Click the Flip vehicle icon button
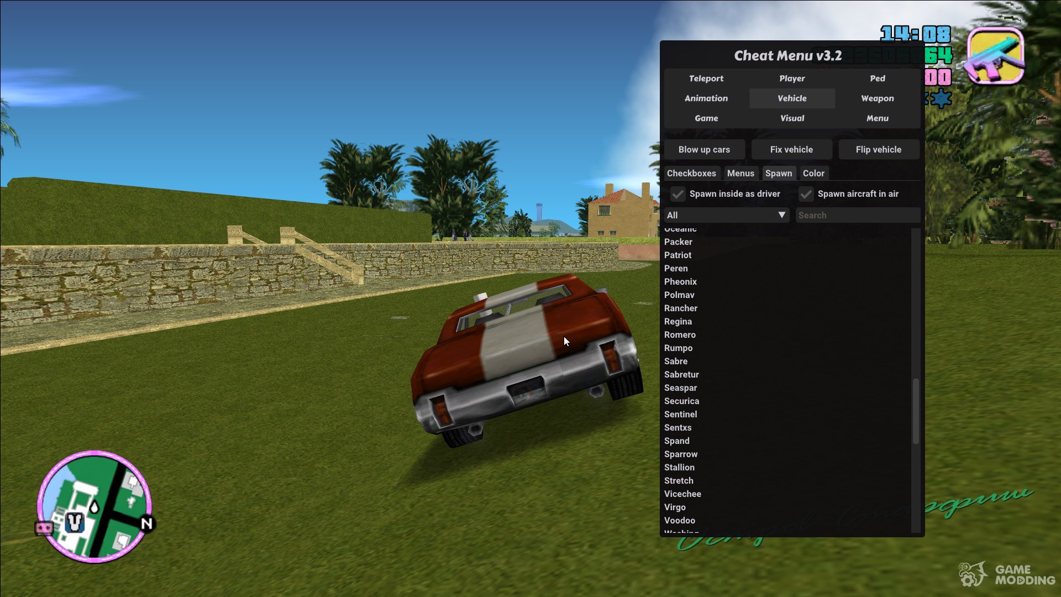Screen dimensions: 1061x597 coord(879,149)
